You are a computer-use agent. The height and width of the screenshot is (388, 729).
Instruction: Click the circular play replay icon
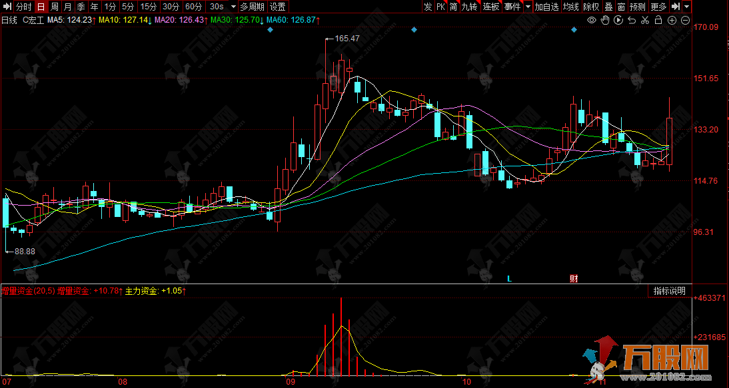coord(618,21)
